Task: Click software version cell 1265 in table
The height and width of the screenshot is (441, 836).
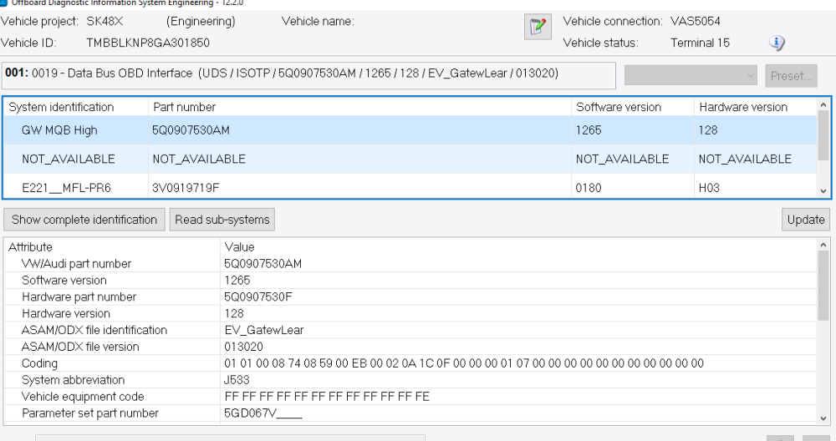Action: (589, 130)
